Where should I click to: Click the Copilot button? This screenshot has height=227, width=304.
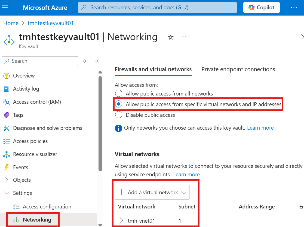[x=261, y=8]
